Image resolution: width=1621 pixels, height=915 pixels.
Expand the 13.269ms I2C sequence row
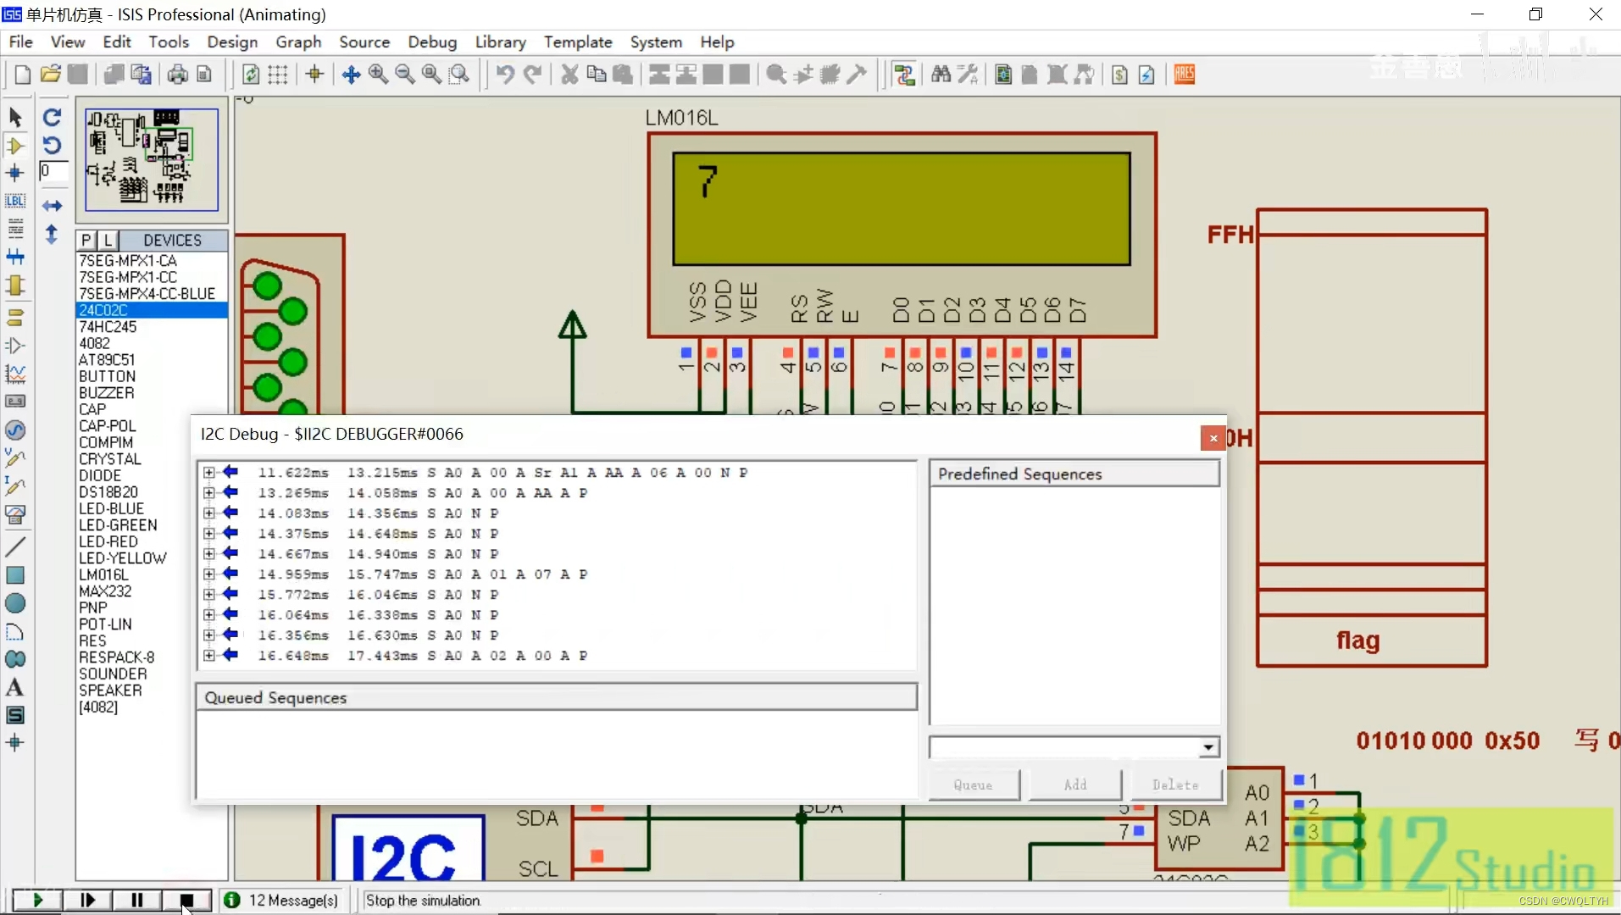pyautogui.click(x=209, y=492)
